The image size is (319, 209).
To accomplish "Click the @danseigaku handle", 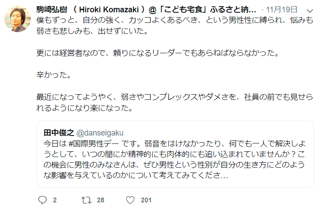I will click(x=100, y=132).
